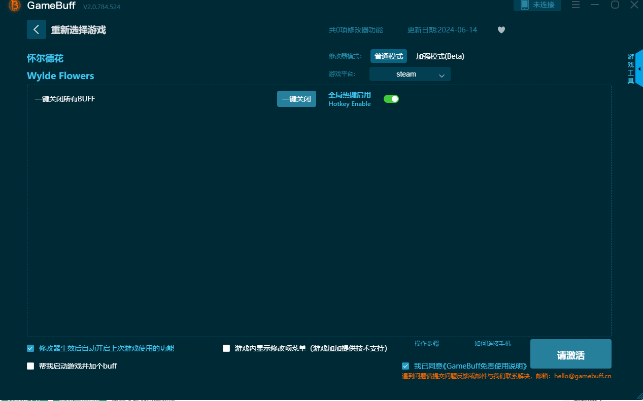Switch to 加强模式(Beta) tab
This screenshot has width=643, height=401.
point(440,56)
